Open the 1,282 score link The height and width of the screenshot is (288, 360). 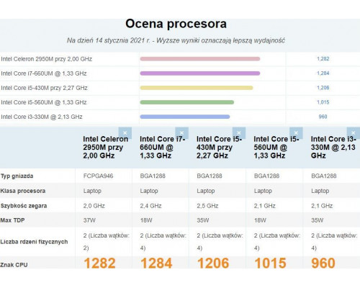pos(323,59)
